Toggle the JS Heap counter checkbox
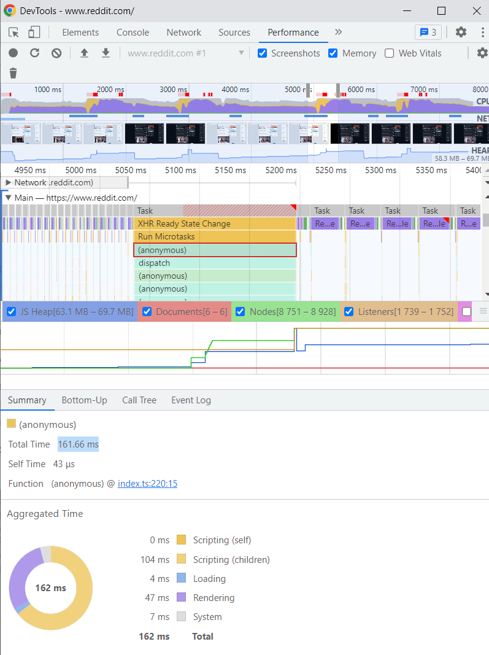Viewport: 489px width, 655px height. point(11,312)
